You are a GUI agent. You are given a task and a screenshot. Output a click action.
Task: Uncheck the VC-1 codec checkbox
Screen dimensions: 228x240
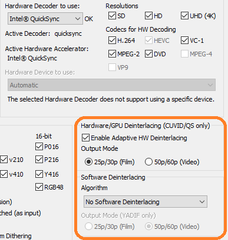tap(184, 40)
